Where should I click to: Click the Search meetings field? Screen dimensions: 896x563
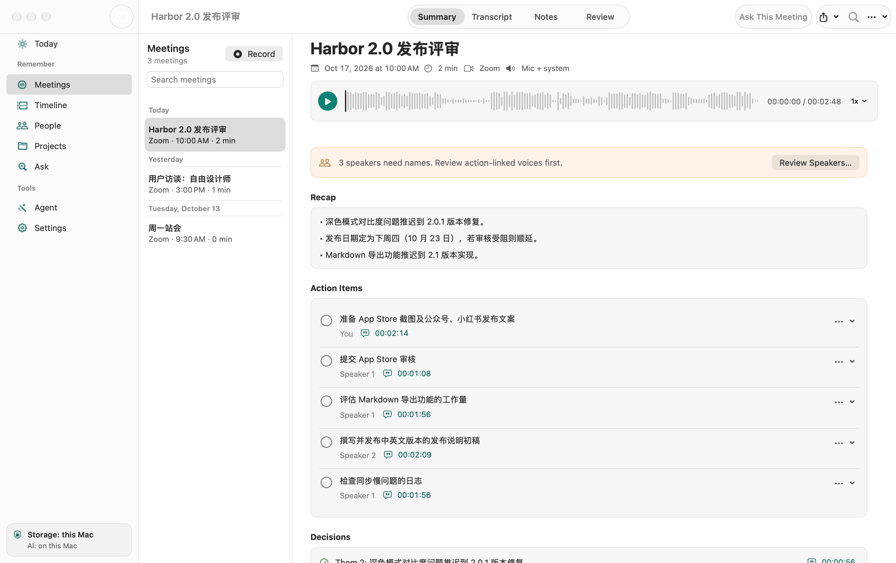click(x=215, y=80)
